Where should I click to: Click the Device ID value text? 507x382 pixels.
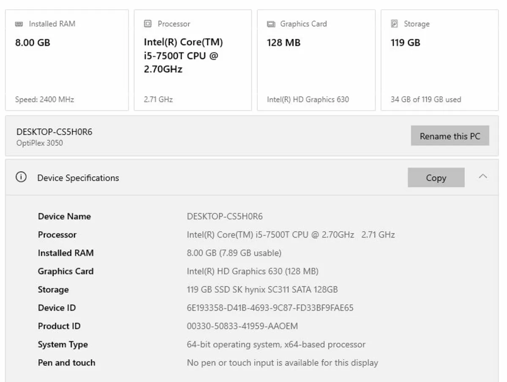270,308
